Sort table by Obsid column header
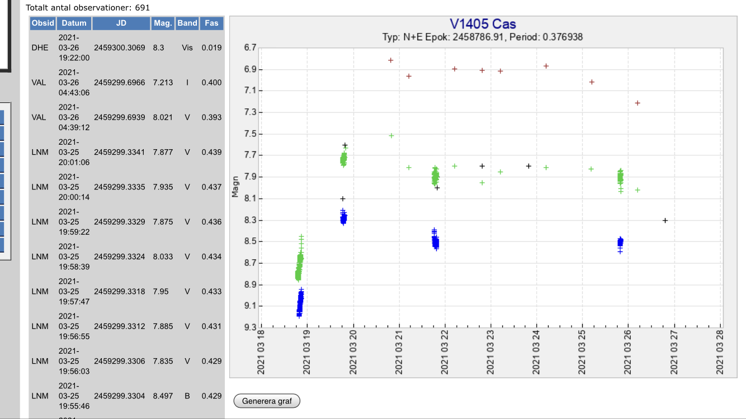The image size is (746, 419). [43, 23]
